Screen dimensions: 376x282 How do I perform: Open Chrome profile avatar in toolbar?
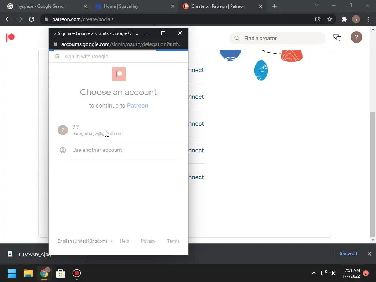(356, 19)
